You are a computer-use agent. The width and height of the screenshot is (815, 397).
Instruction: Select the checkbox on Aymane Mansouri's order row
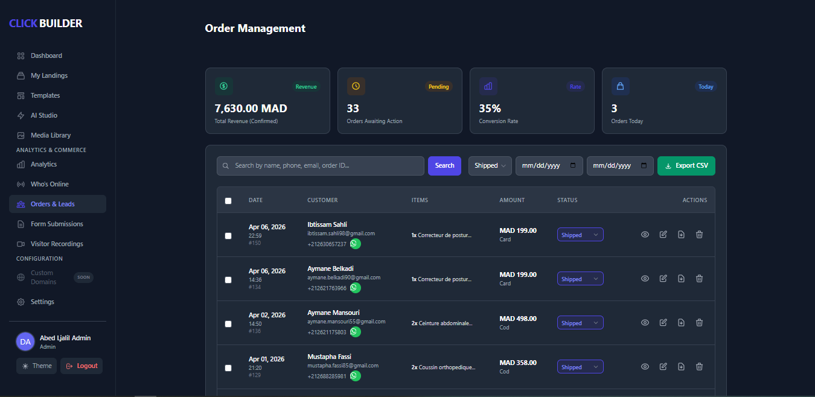[x=228, y=324]
